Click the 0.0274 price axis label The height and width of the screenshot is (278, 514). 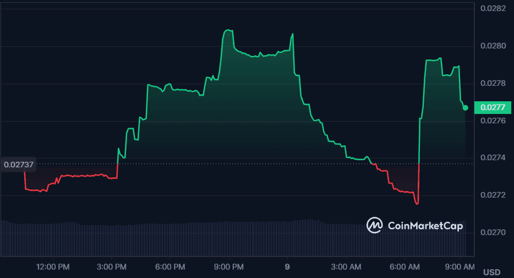tap(493, 157)
